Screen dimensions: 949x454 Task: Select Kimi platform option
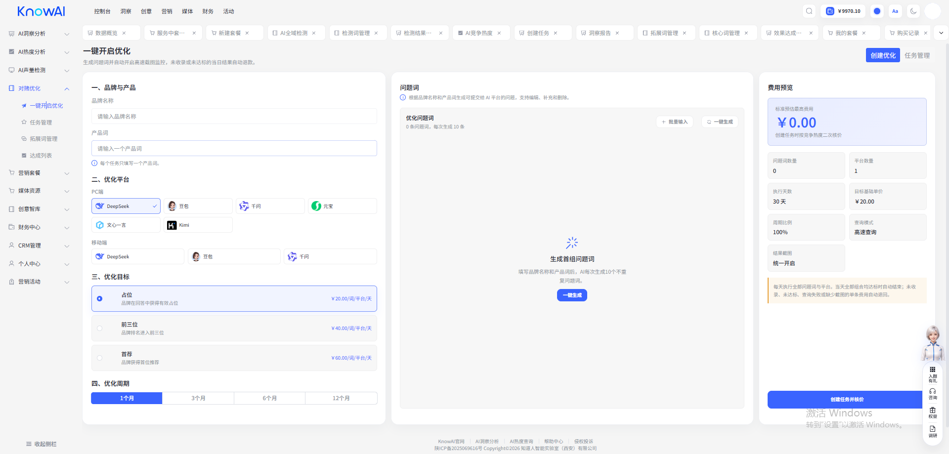(198, 225)
